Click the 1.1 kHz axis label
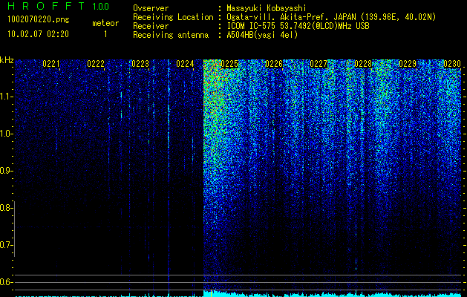Viewport: 467px width, 297px height. click(6, 97)
